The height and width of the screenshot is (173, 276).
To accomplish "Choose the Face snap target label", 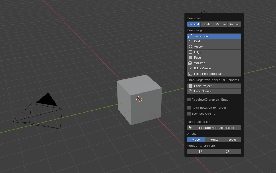I will pyautogui.click(x=197, y=57).
